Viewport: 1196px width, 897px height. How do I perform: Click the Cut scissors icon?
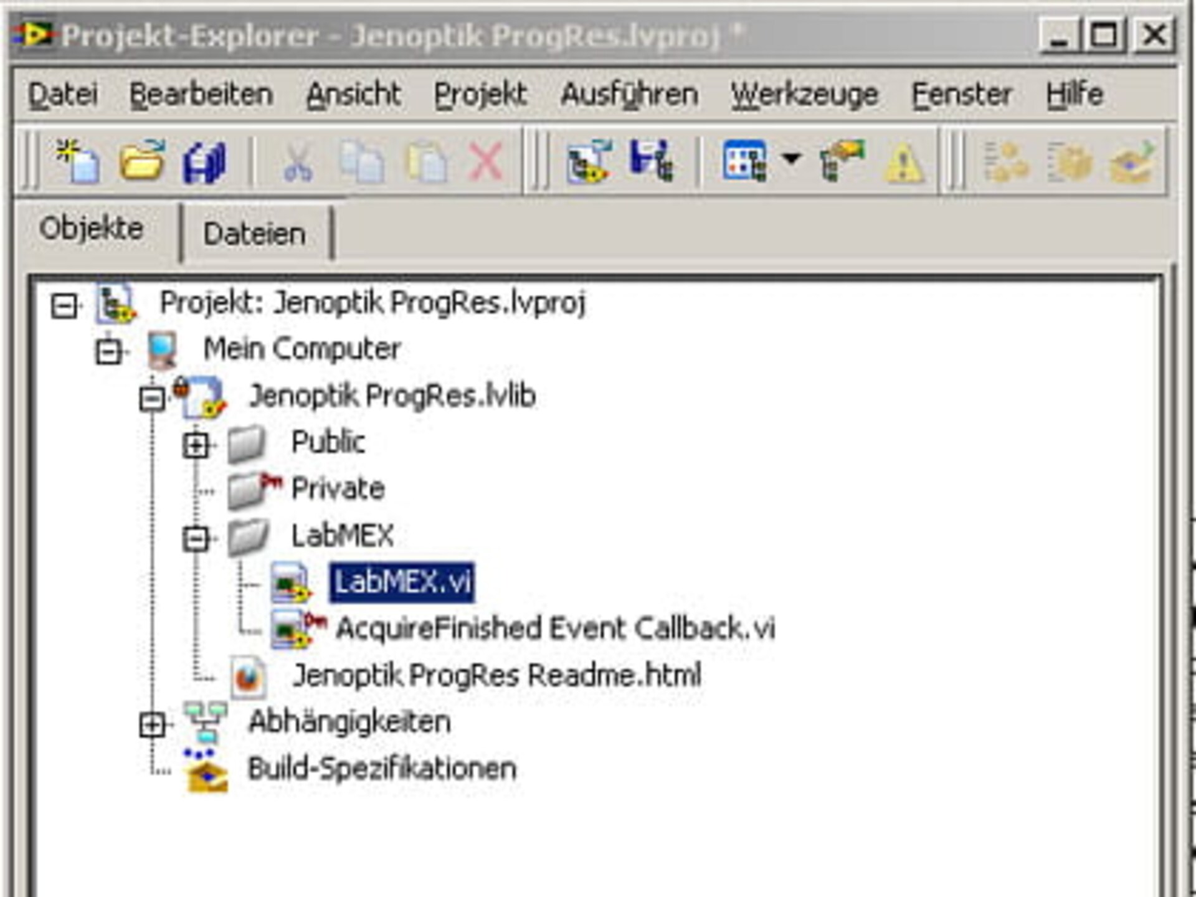(297, 162)
